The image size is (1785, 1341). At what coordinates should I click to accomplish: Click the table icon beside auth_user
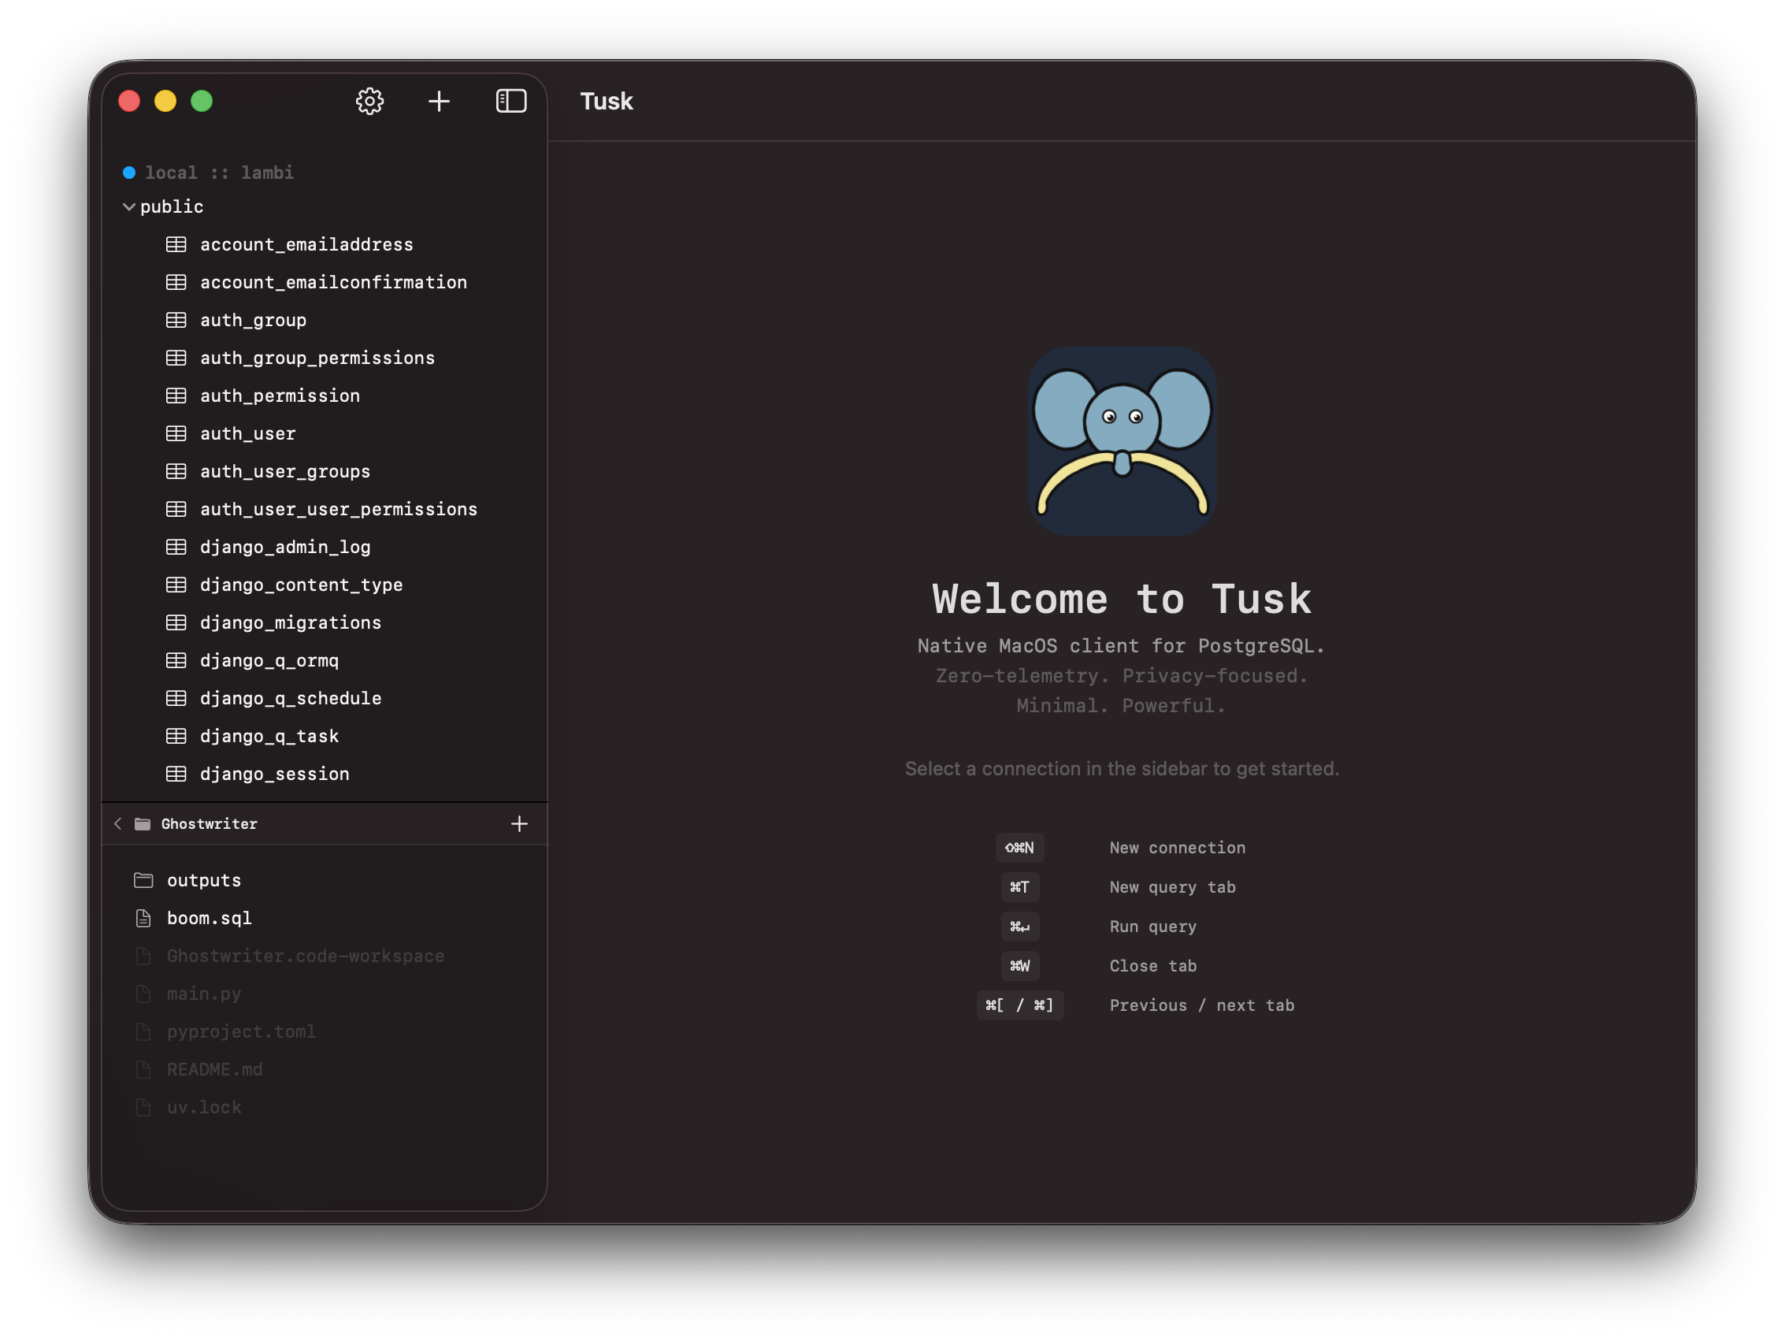pos(176,433)
